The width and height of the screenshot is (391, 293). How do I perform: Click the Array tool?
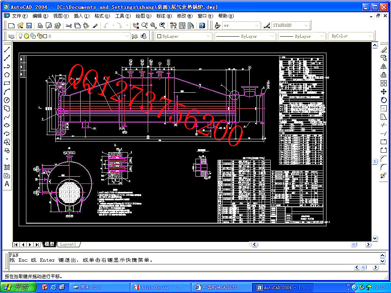point(384,83)
